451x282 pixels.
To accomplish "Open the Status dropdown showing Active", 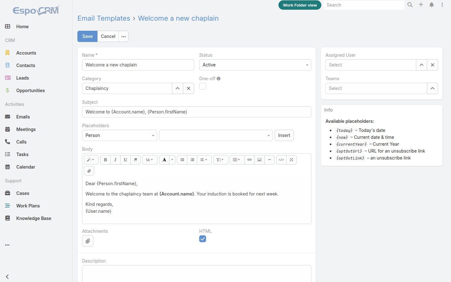I will [x=255, y=65].
